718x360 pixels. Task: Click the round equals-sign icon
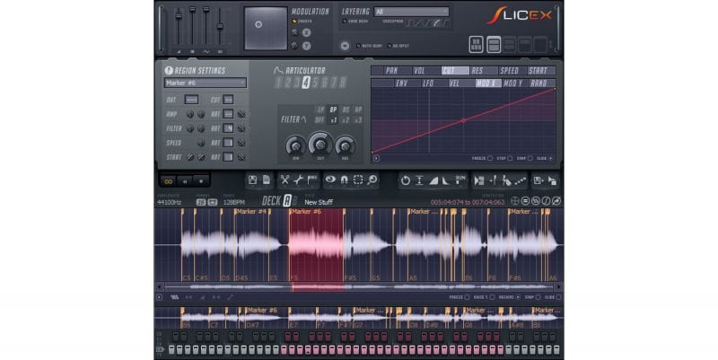pos(526,201)
